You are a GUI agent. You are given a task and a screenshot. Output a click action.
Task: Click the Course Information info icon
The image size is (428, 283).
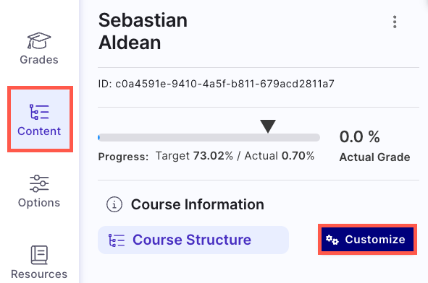(114, 204)
